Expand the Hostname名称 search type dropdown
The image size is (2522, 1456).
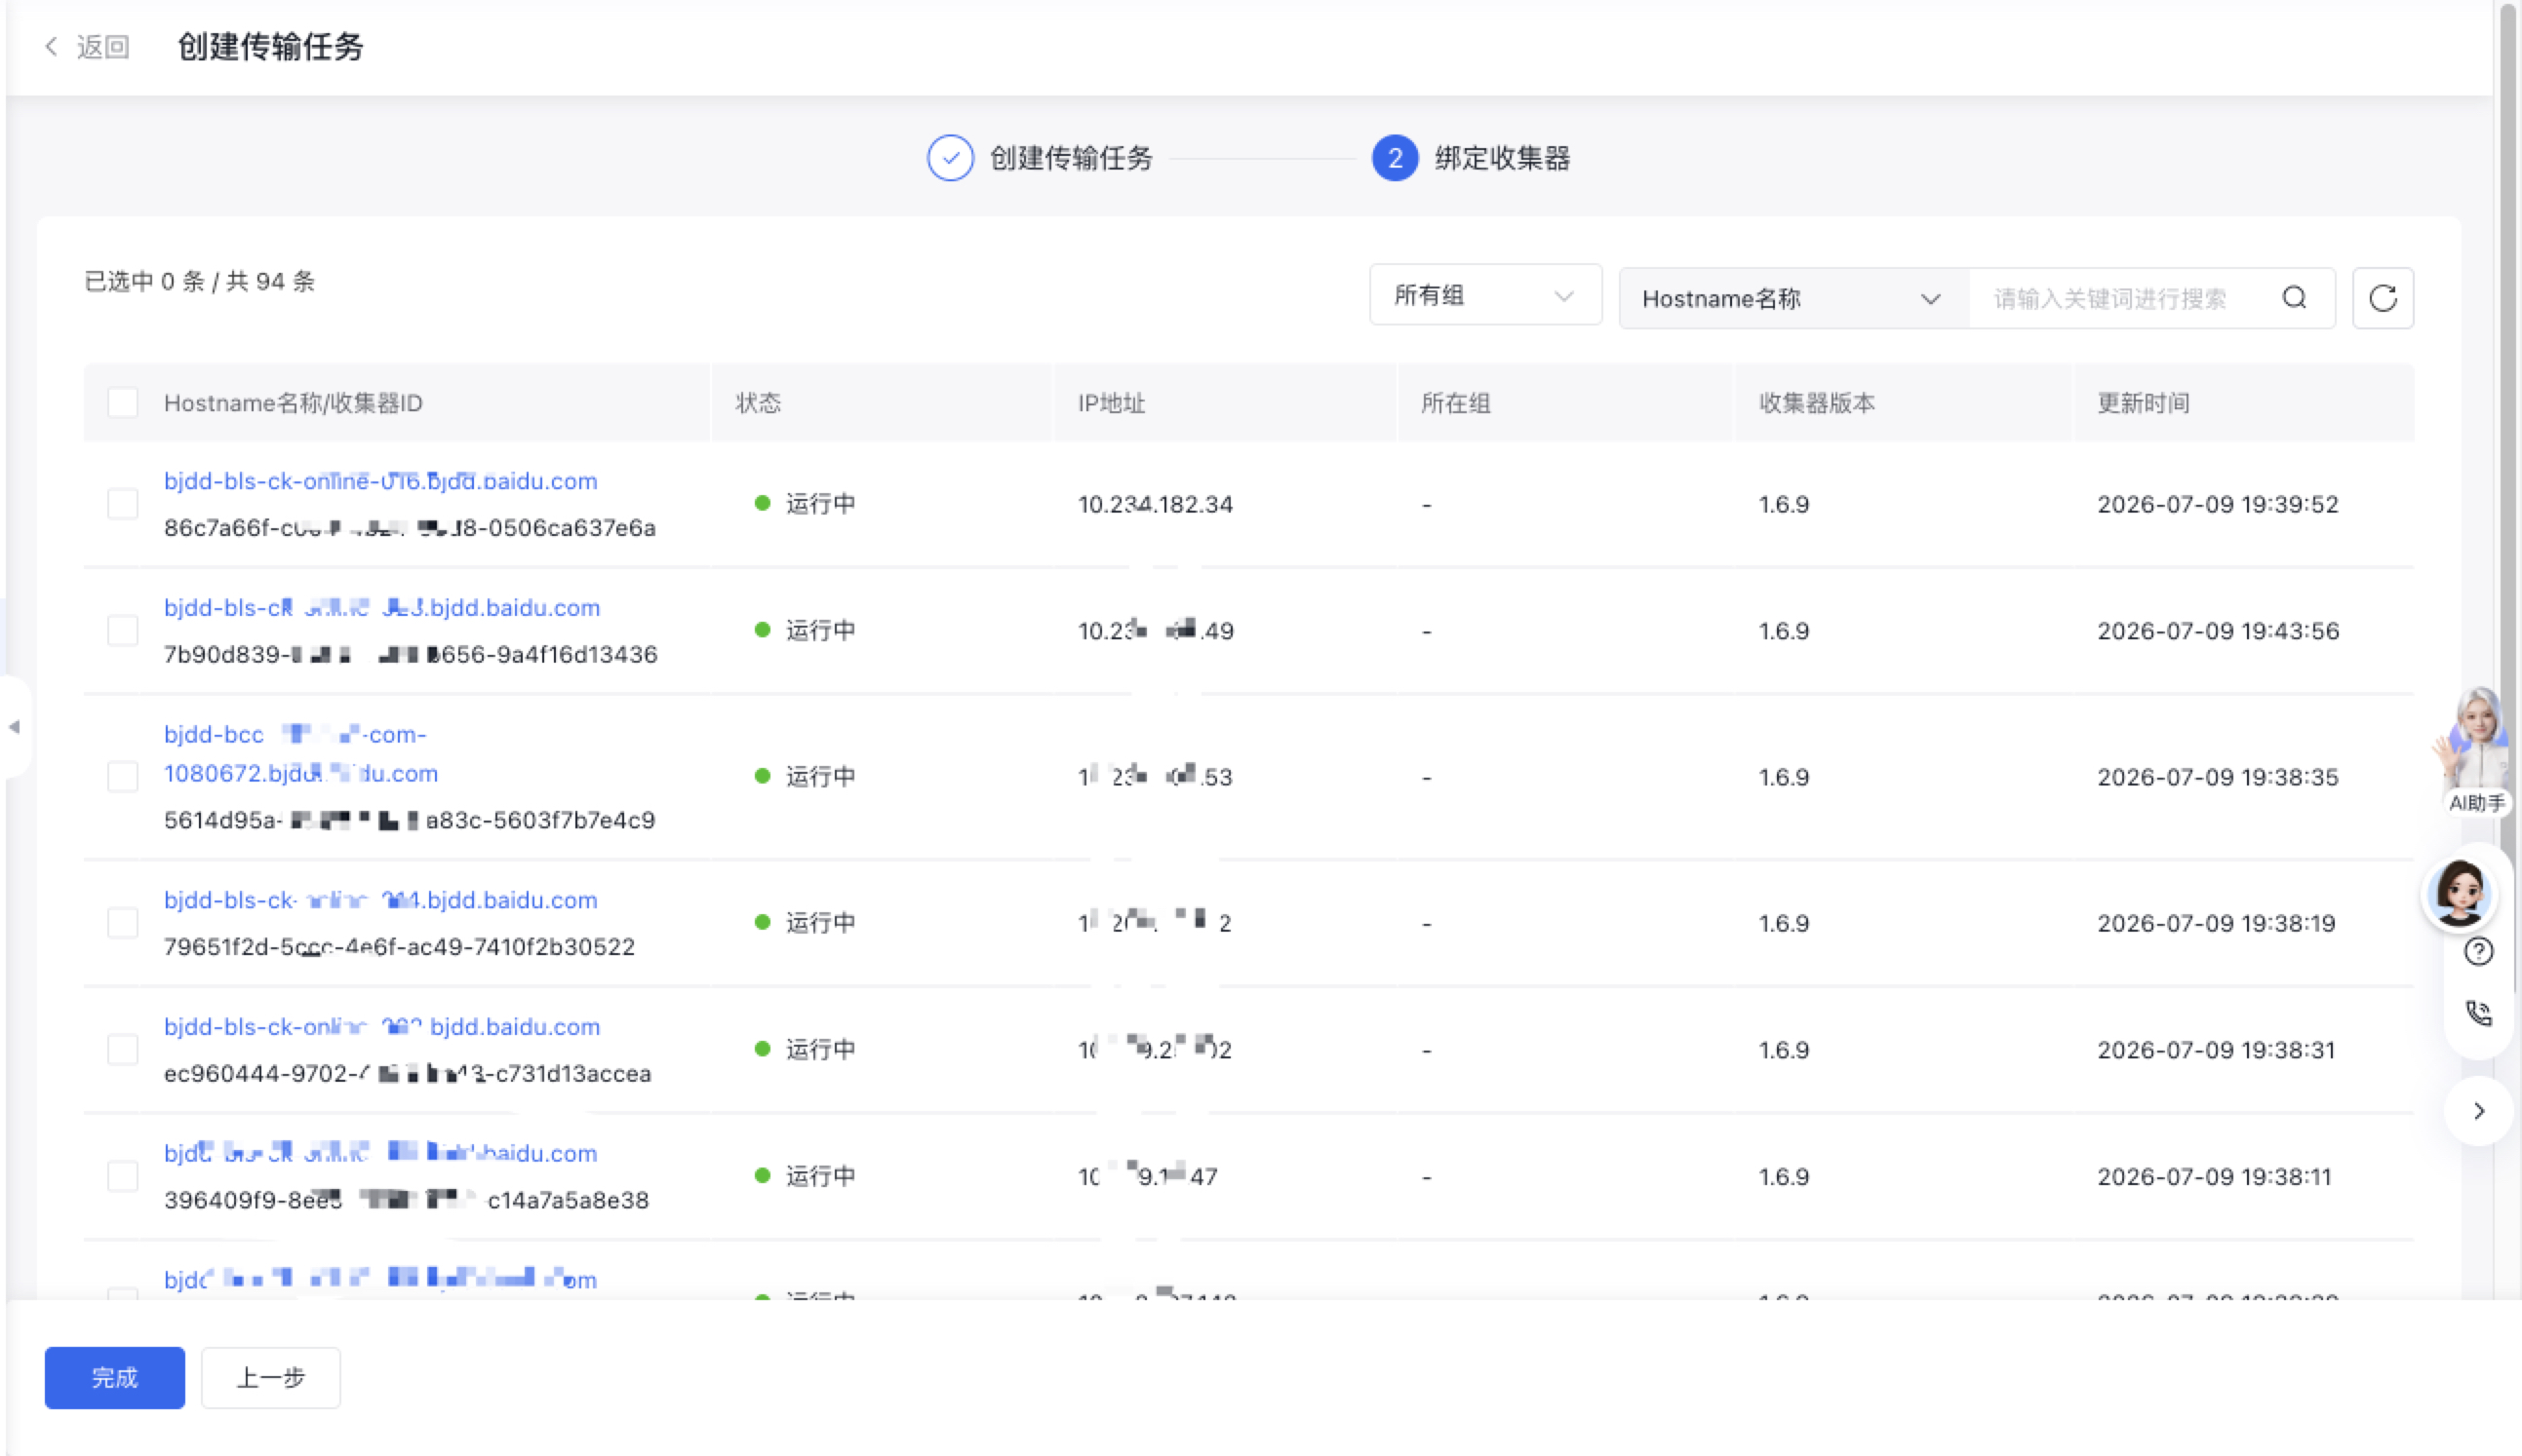pos(1793,298)
